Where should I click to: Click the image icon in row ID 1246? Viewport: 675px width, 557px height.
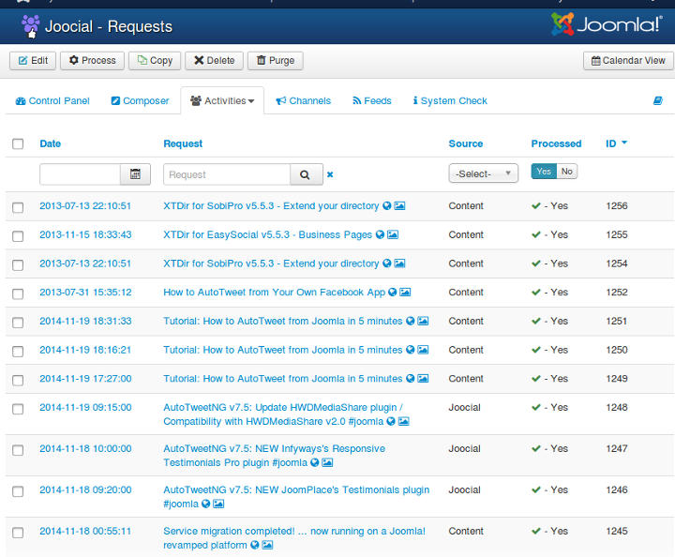click(218, 504)
